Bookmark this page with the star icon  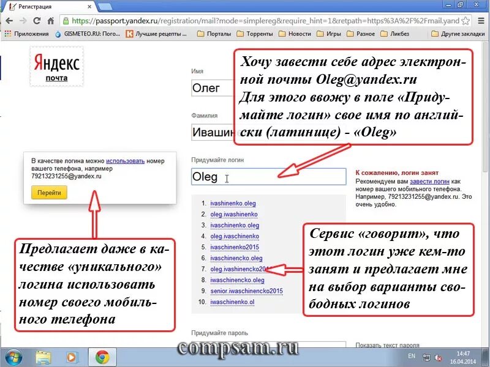coord(466,21)
